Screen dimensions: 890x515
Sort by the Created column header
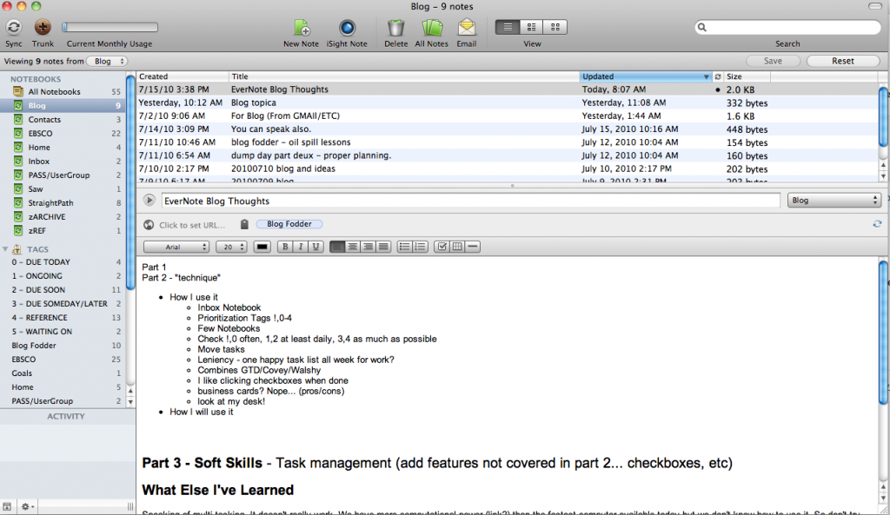pyautogui.click(x=183, y=76)
